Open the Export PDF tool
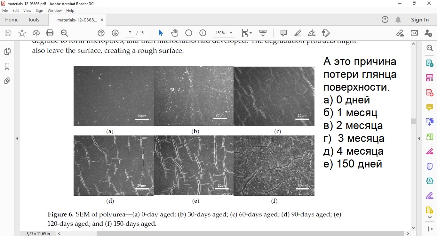Image resolution: width=437 pixels, height=236 pixels. pos(430,63)
